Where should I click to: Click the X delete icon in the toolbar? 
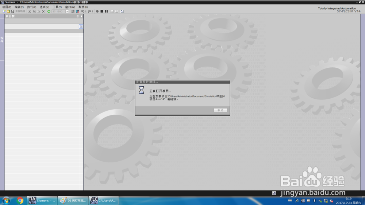click(x=43, y=11)
